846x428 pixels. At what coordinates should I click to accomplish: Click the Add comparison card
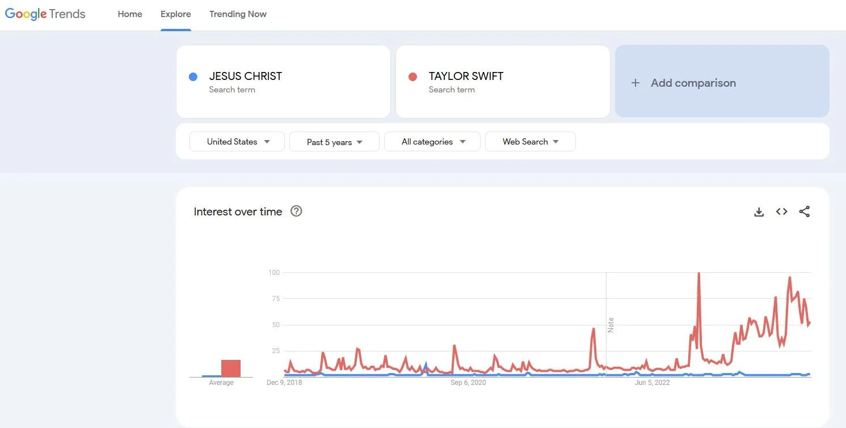(x=722, y=81)
